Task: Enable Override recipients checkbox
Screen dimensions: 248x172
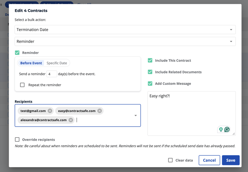Action: click(17, 140)
